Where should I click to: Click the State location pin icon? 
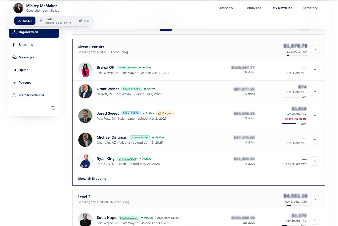pos(41,21)
